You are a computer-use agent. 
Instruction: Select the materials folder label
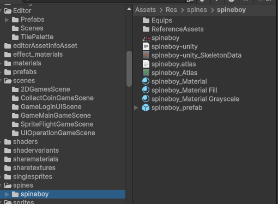pyautogui.click(x=27, y=63)
